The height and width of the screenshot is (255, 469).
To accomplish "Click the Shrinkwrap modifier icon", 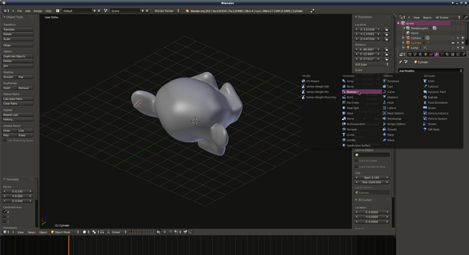I will [x=384, y=119].
